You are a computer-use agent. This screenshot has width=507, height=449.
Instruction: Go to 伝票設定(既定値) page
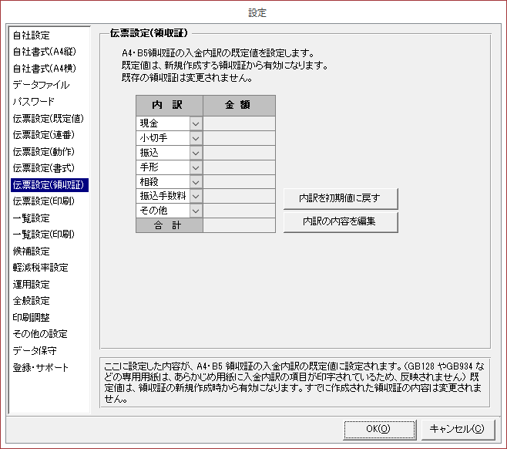click(x=49, y=119)
